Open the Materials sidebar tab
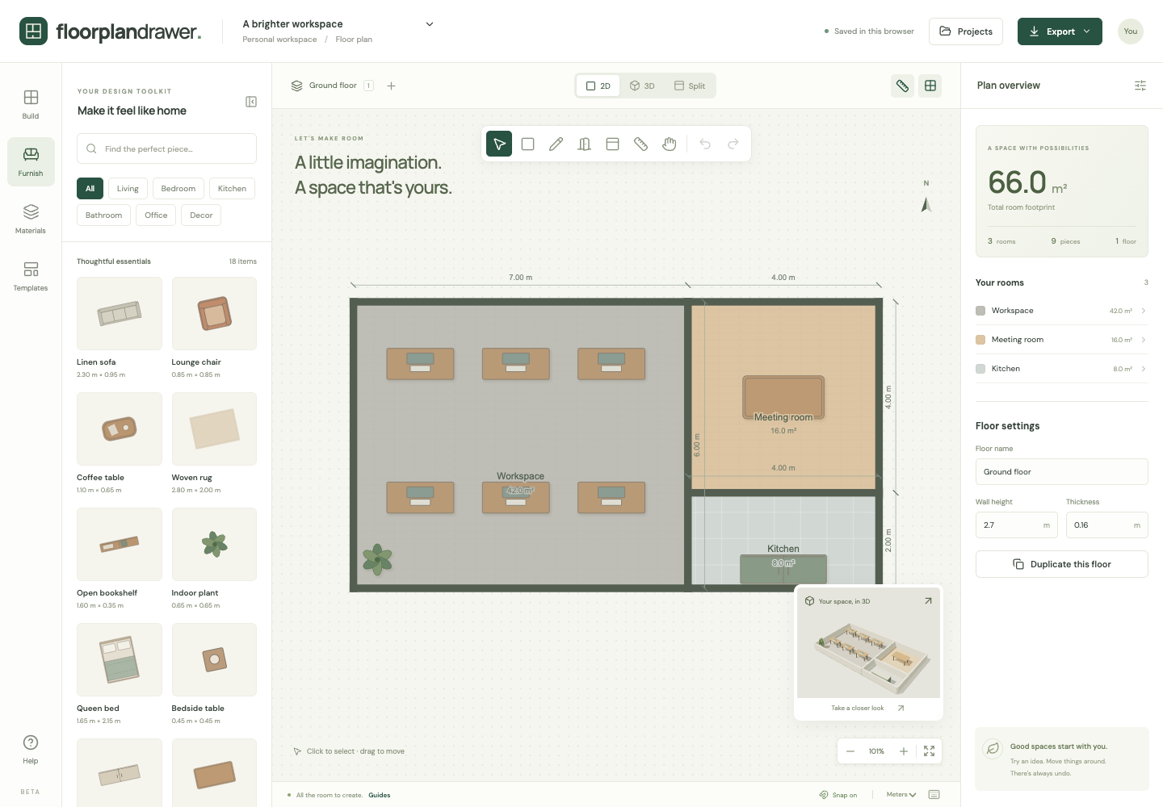Viewport: 1163px width, 807px height. [31, 220]
